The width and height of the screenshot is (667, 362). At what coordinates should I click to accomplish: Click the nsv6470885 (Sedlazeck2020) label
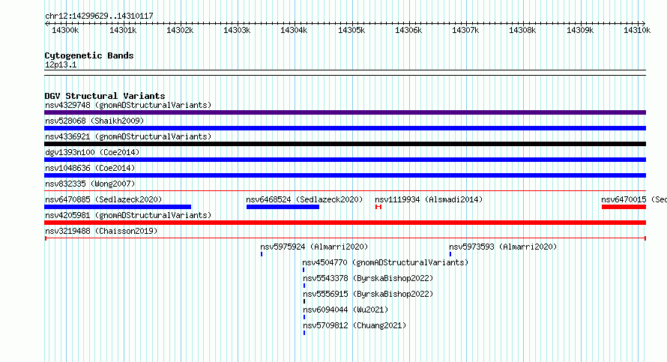103,199
